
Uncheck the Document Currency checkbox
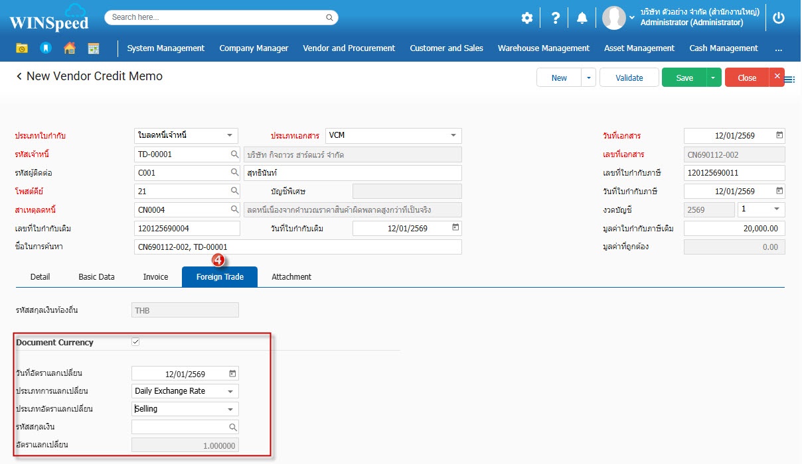coord(136,342)
